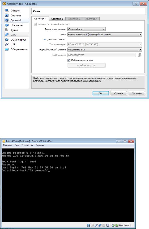Click the OK button
149x229 pixels.
101,93
